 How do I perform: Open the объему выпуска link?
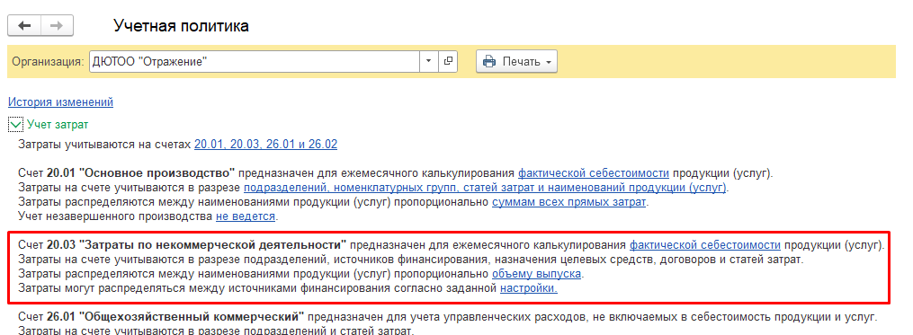[537, 274]
